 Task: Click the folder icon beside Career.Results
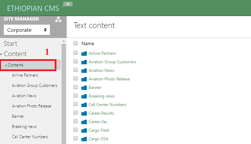84,113
